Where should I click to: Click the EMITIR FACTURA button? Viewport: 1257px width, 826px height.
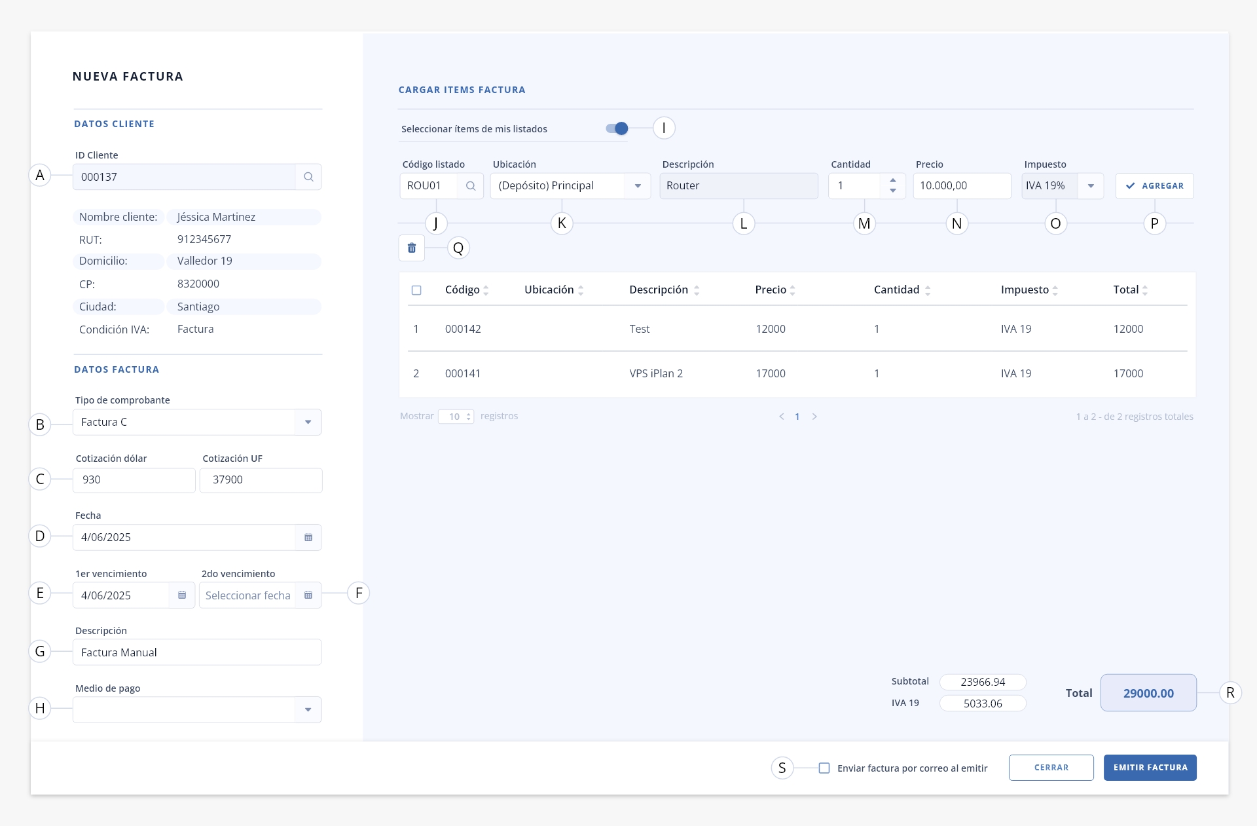pos(1150,768)
